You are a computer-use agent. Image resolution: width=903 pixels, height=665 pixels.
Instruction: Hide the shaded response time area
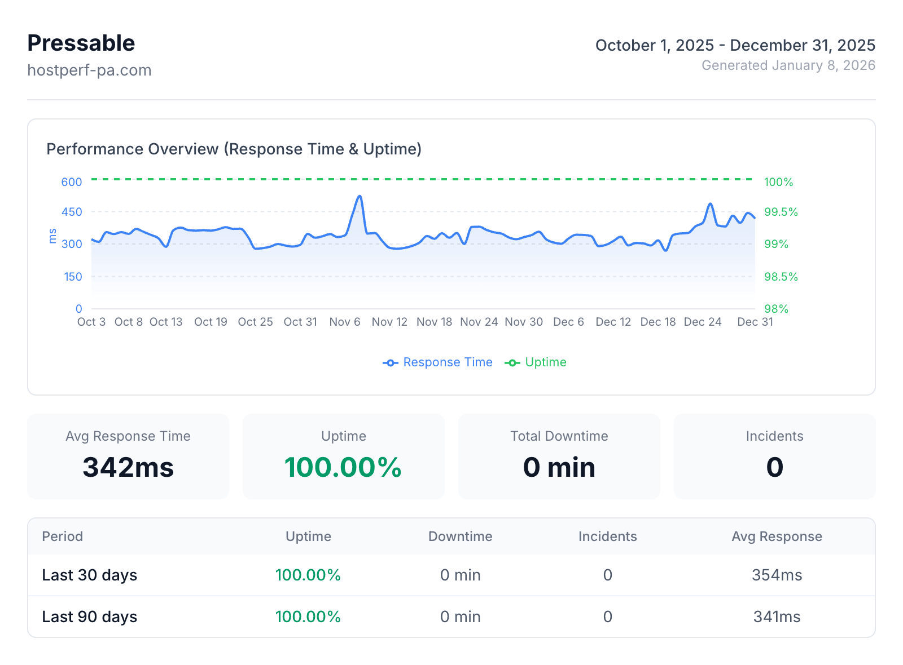click(x=423, y=271)
